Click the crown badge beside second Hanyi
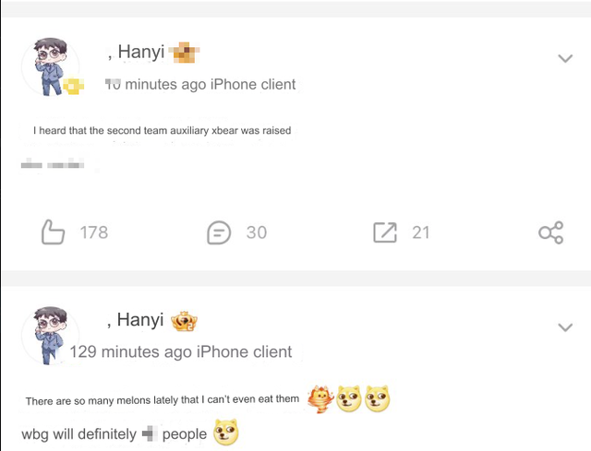Viewport: 591px width, 451px height. click(185, 321)
